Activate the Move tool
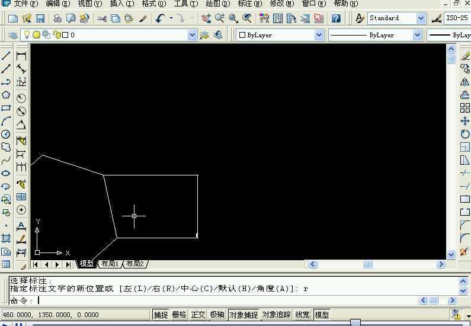 point(465,121)
